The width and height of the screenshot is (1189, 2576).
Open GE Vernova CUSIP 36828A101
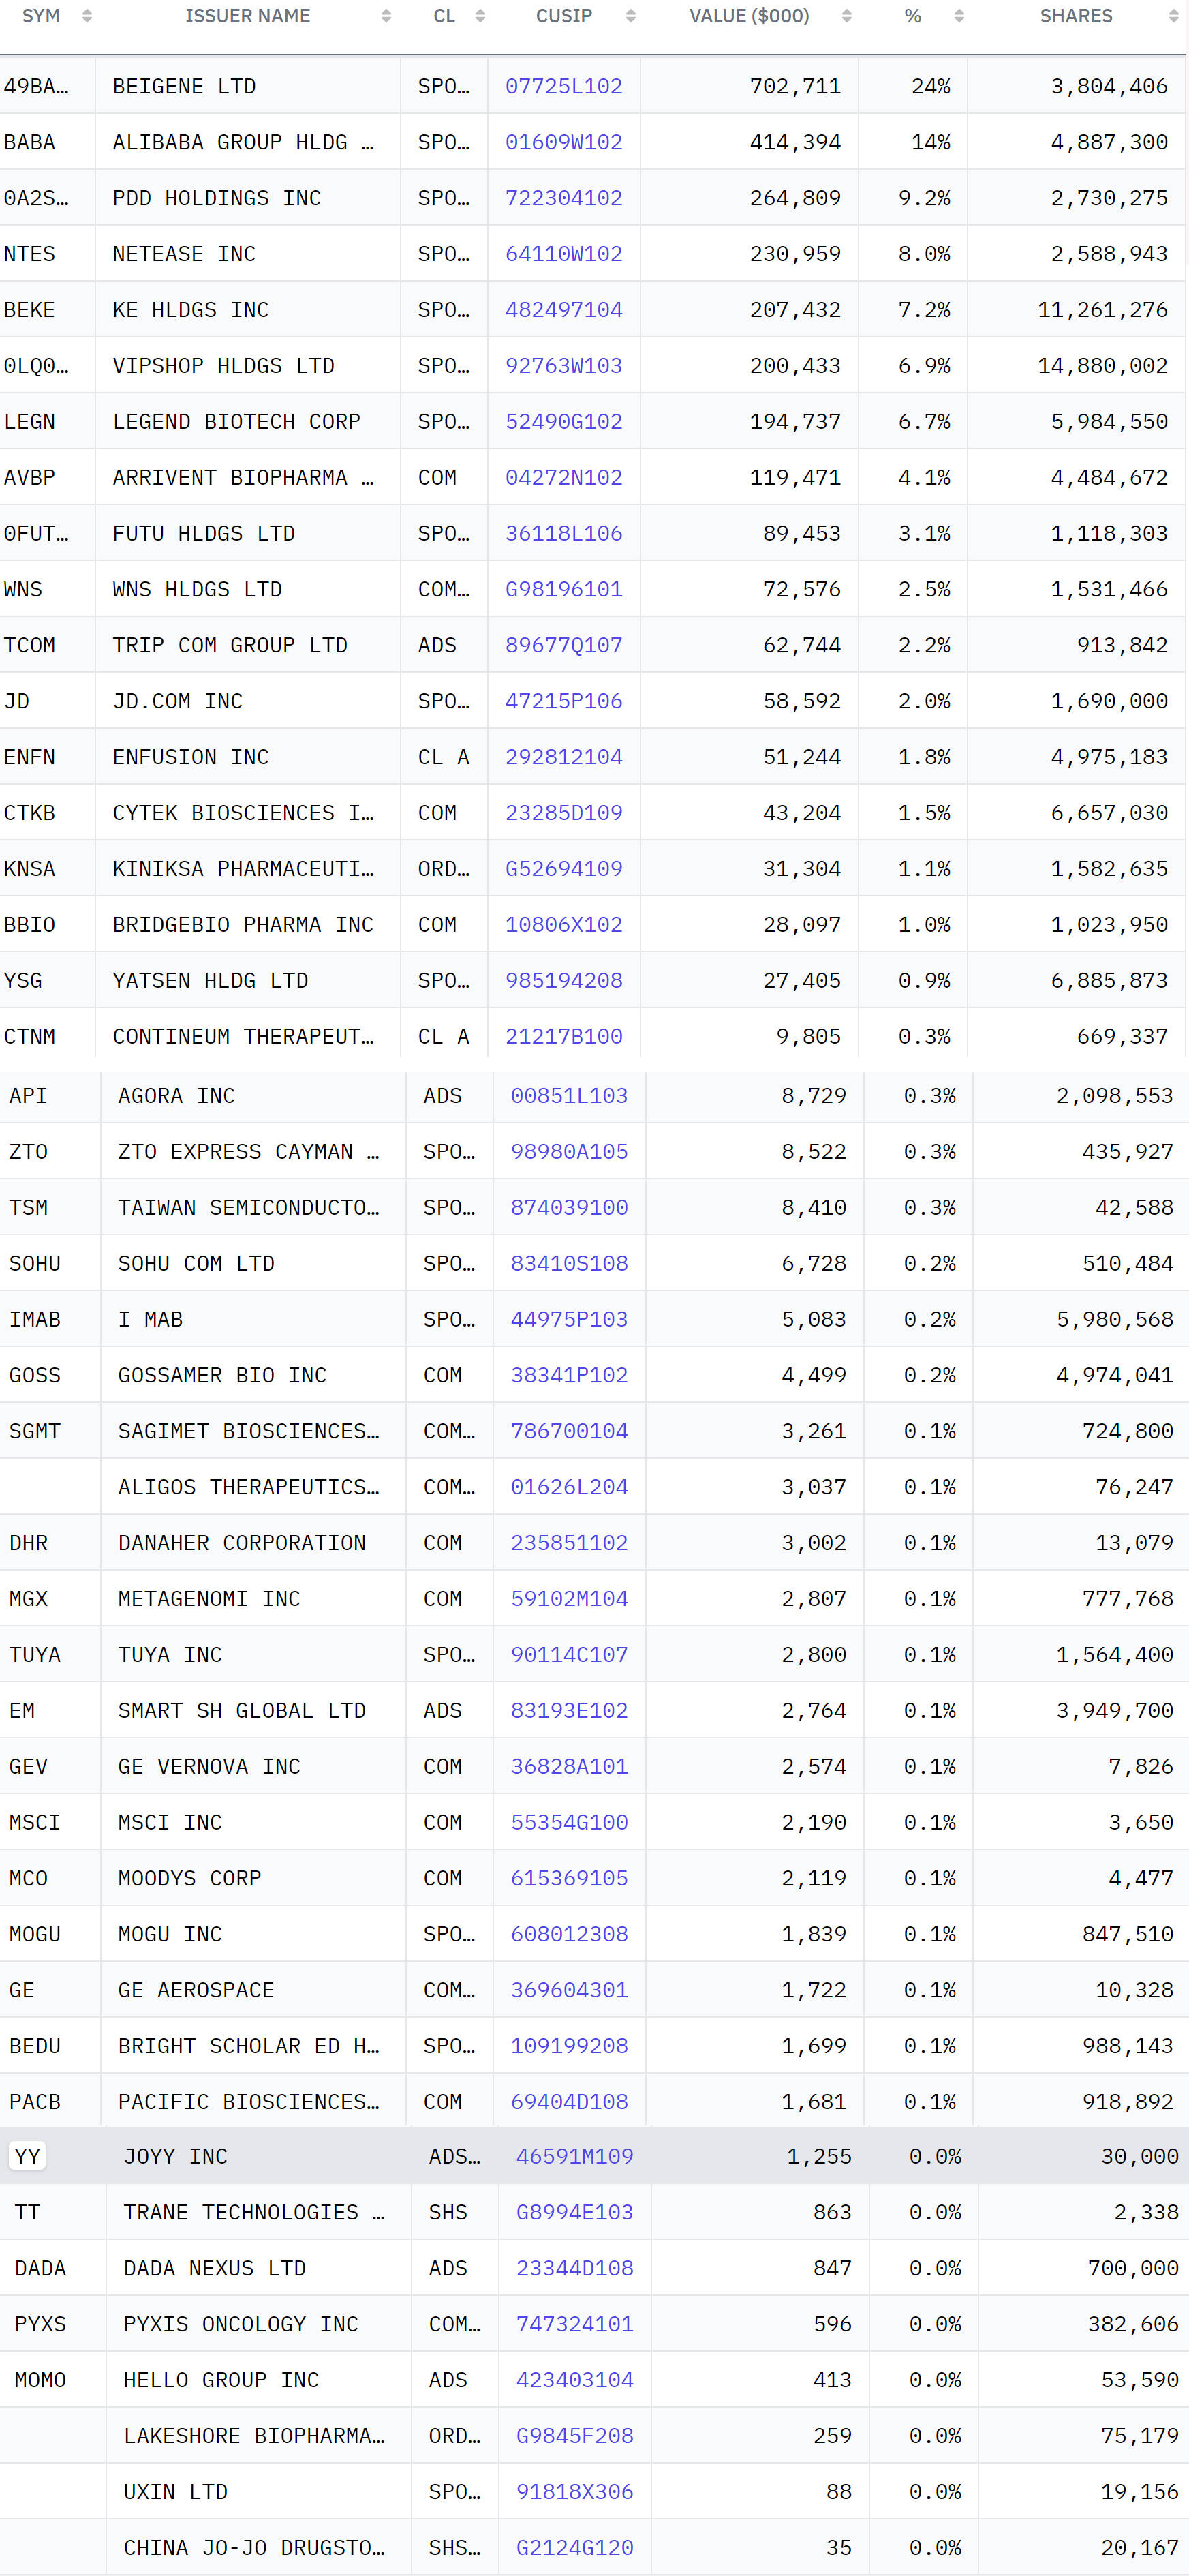click(569, 1767)
